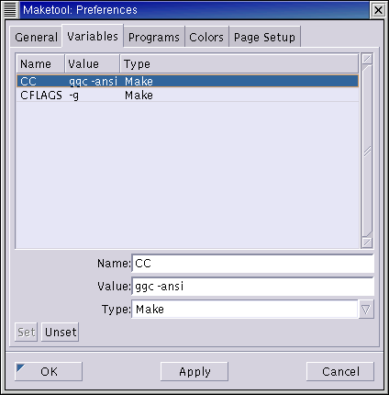Select the Variables tab
Image resolution: width=389 pixels, height=395 pixels.
(93, 36)
